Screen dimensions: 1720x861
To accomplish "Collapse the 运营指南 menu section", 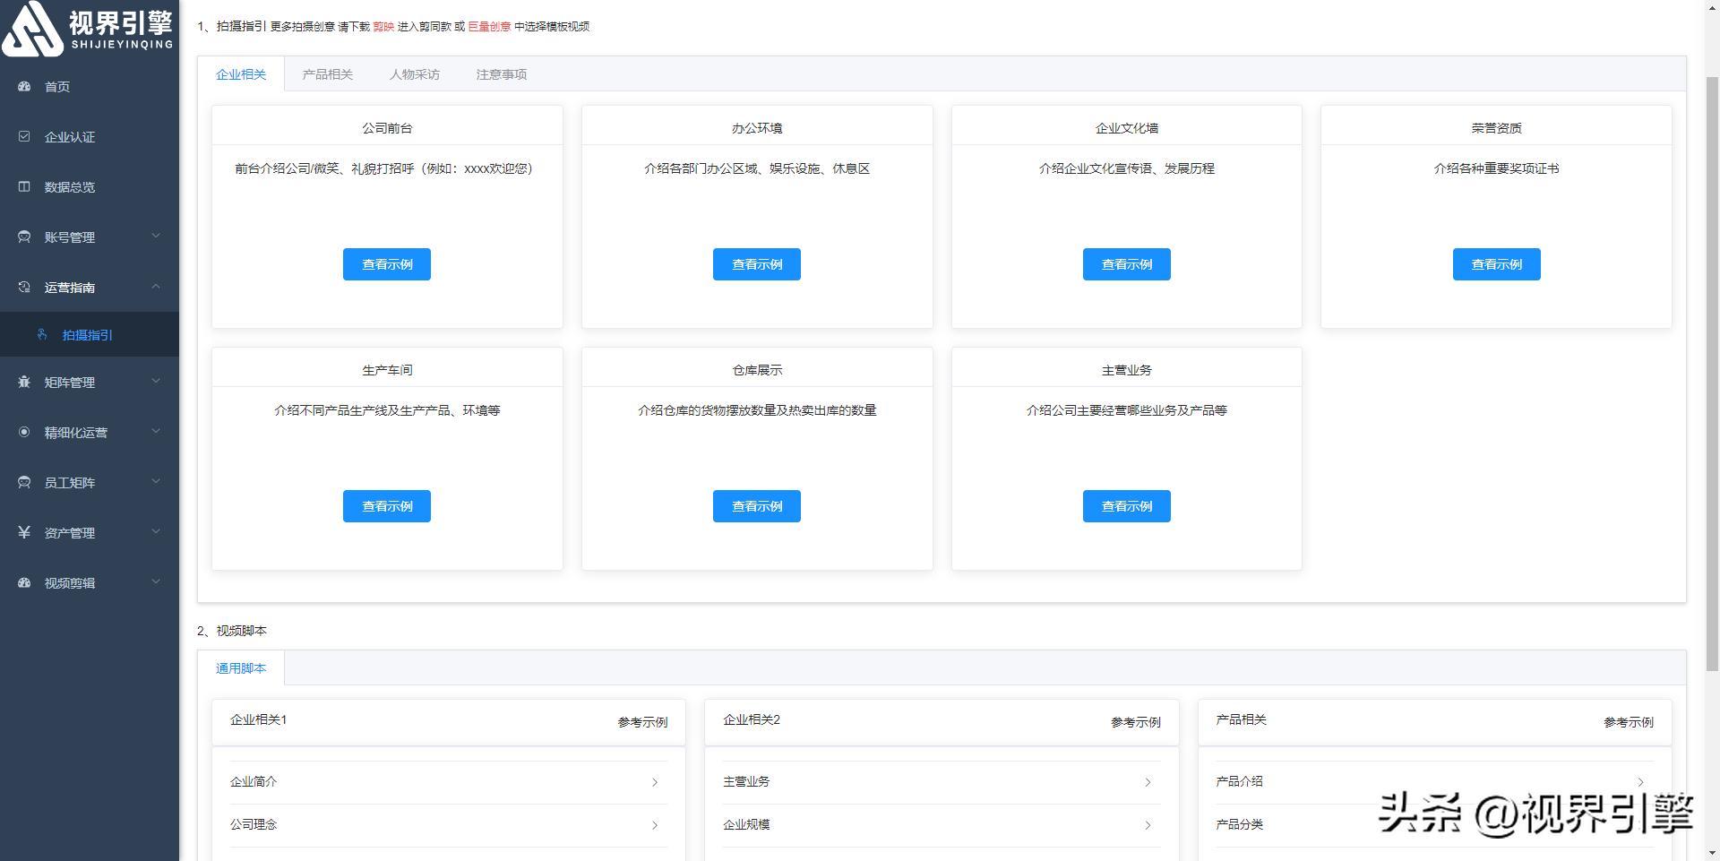I will pyautogui.click(x=156, y=287).
